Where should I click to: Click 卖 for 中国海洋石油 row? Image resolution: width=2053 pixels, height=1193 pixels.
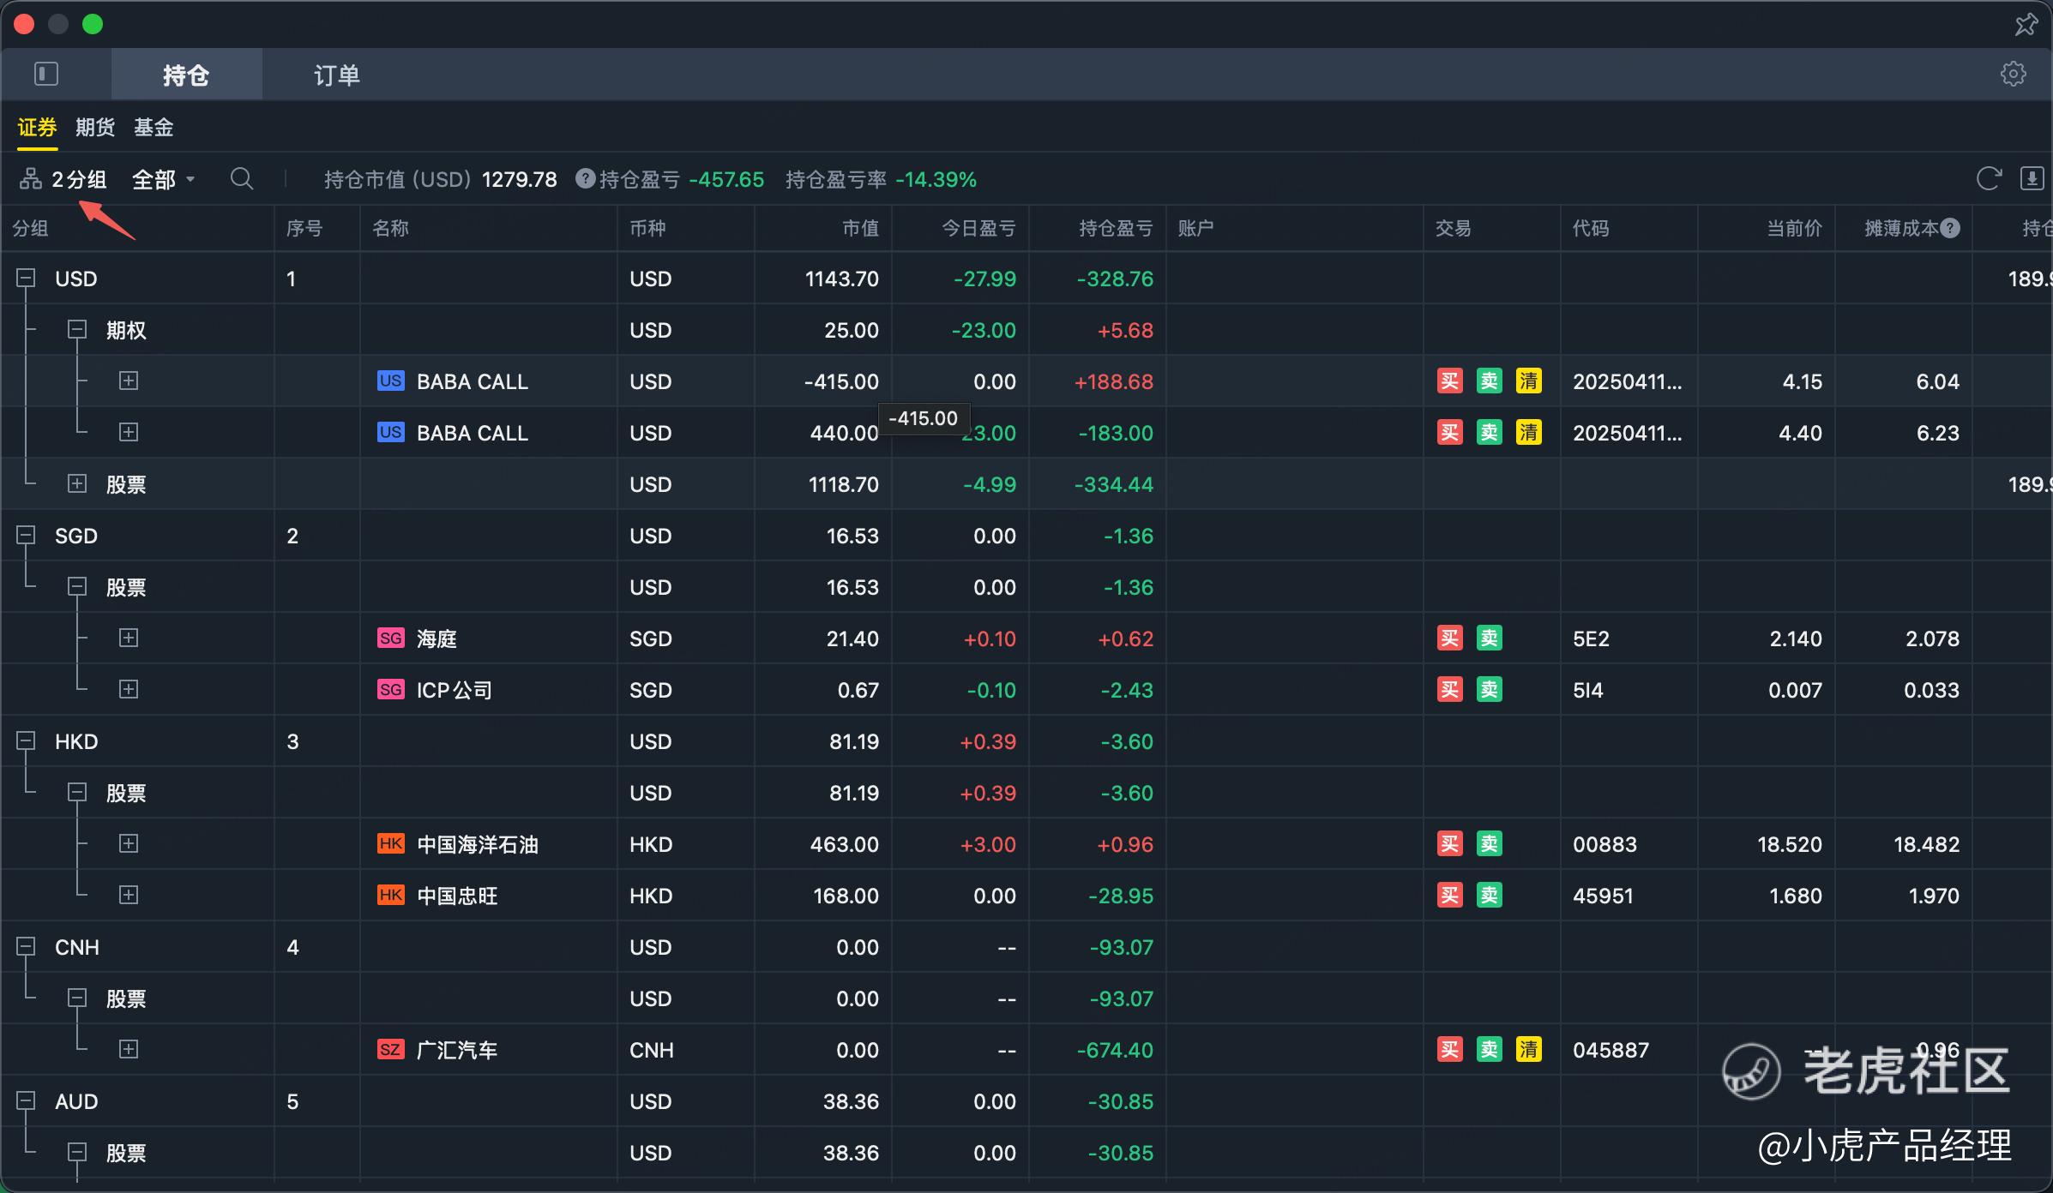tap(1489, 844)
